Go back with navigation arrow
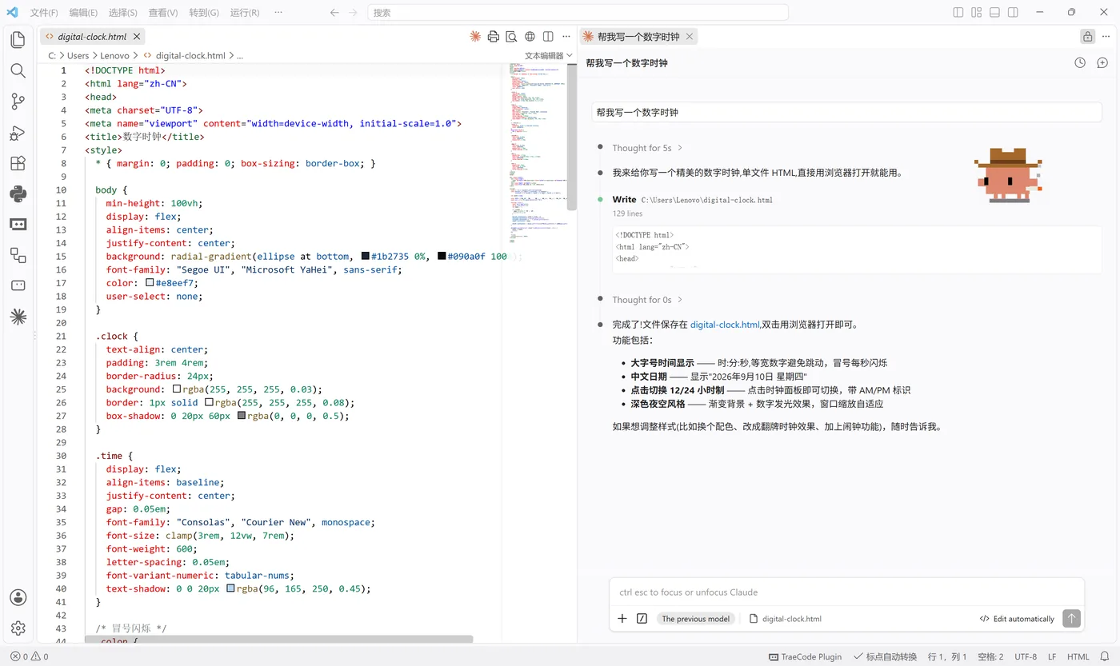Image resolution: width=1120 pixels, height=666 pixels. pyautogui.click(x=334, y=13)
